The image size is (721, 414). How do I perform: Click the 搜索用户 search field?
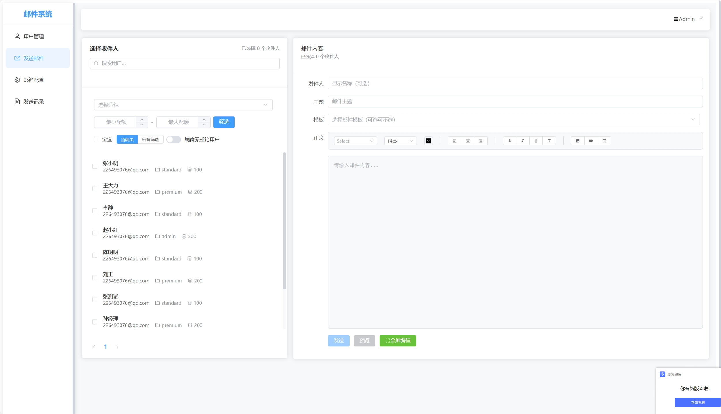point(185,63)
